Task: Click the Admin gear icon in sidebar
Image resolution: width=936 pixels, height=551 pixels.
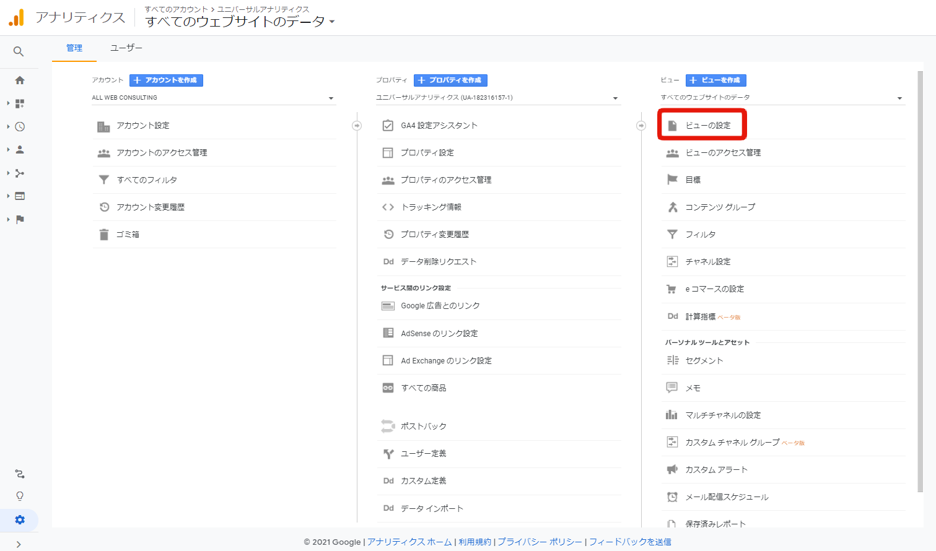Action: pos(20,519)
